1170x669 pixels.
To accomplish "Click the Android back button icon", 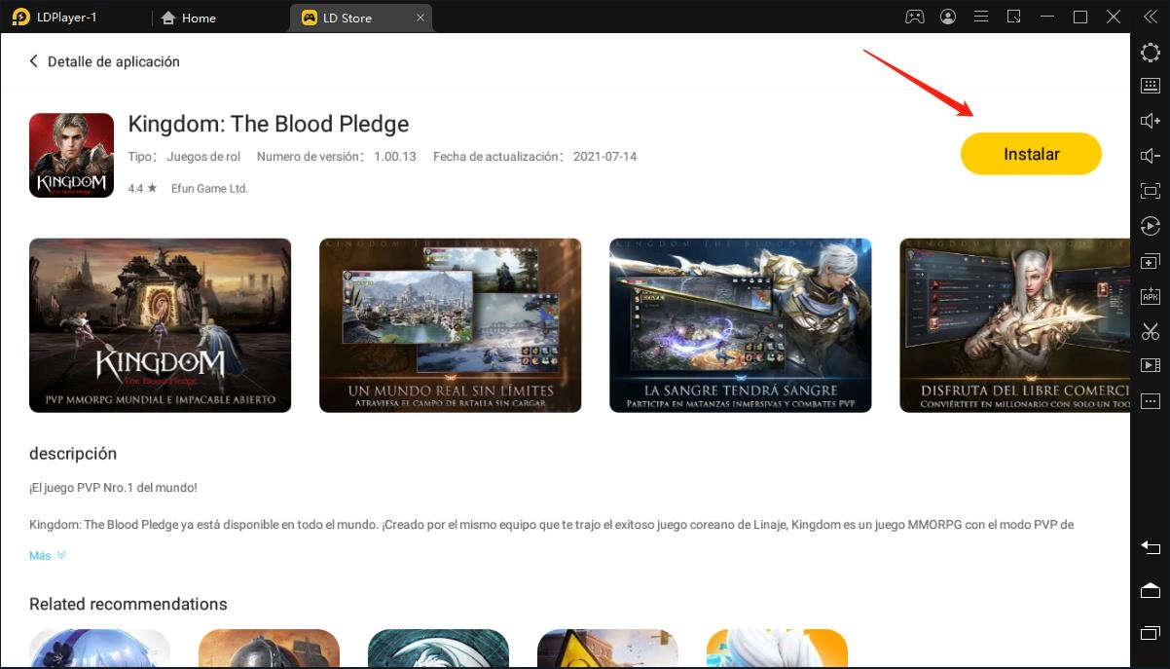I will click(1150, 547).
